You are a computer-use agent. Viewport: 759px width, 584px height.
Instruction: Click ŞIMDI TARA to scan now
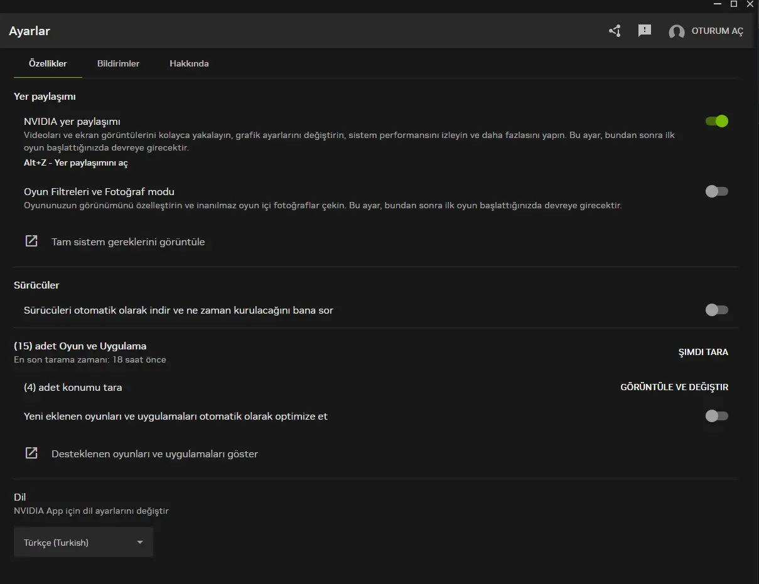(703, 352)
